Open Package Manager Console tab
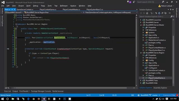Viewport: 179px width, 101px height. click(x=41, y=91)
